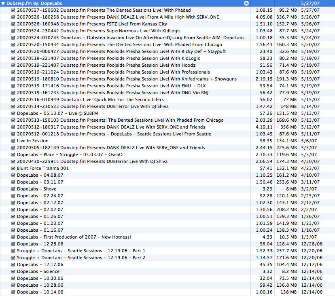The image size is (335, 296).
Task: Uncheck DANK DEALZ Live! From A Mile High
Action: pos(13,17)
